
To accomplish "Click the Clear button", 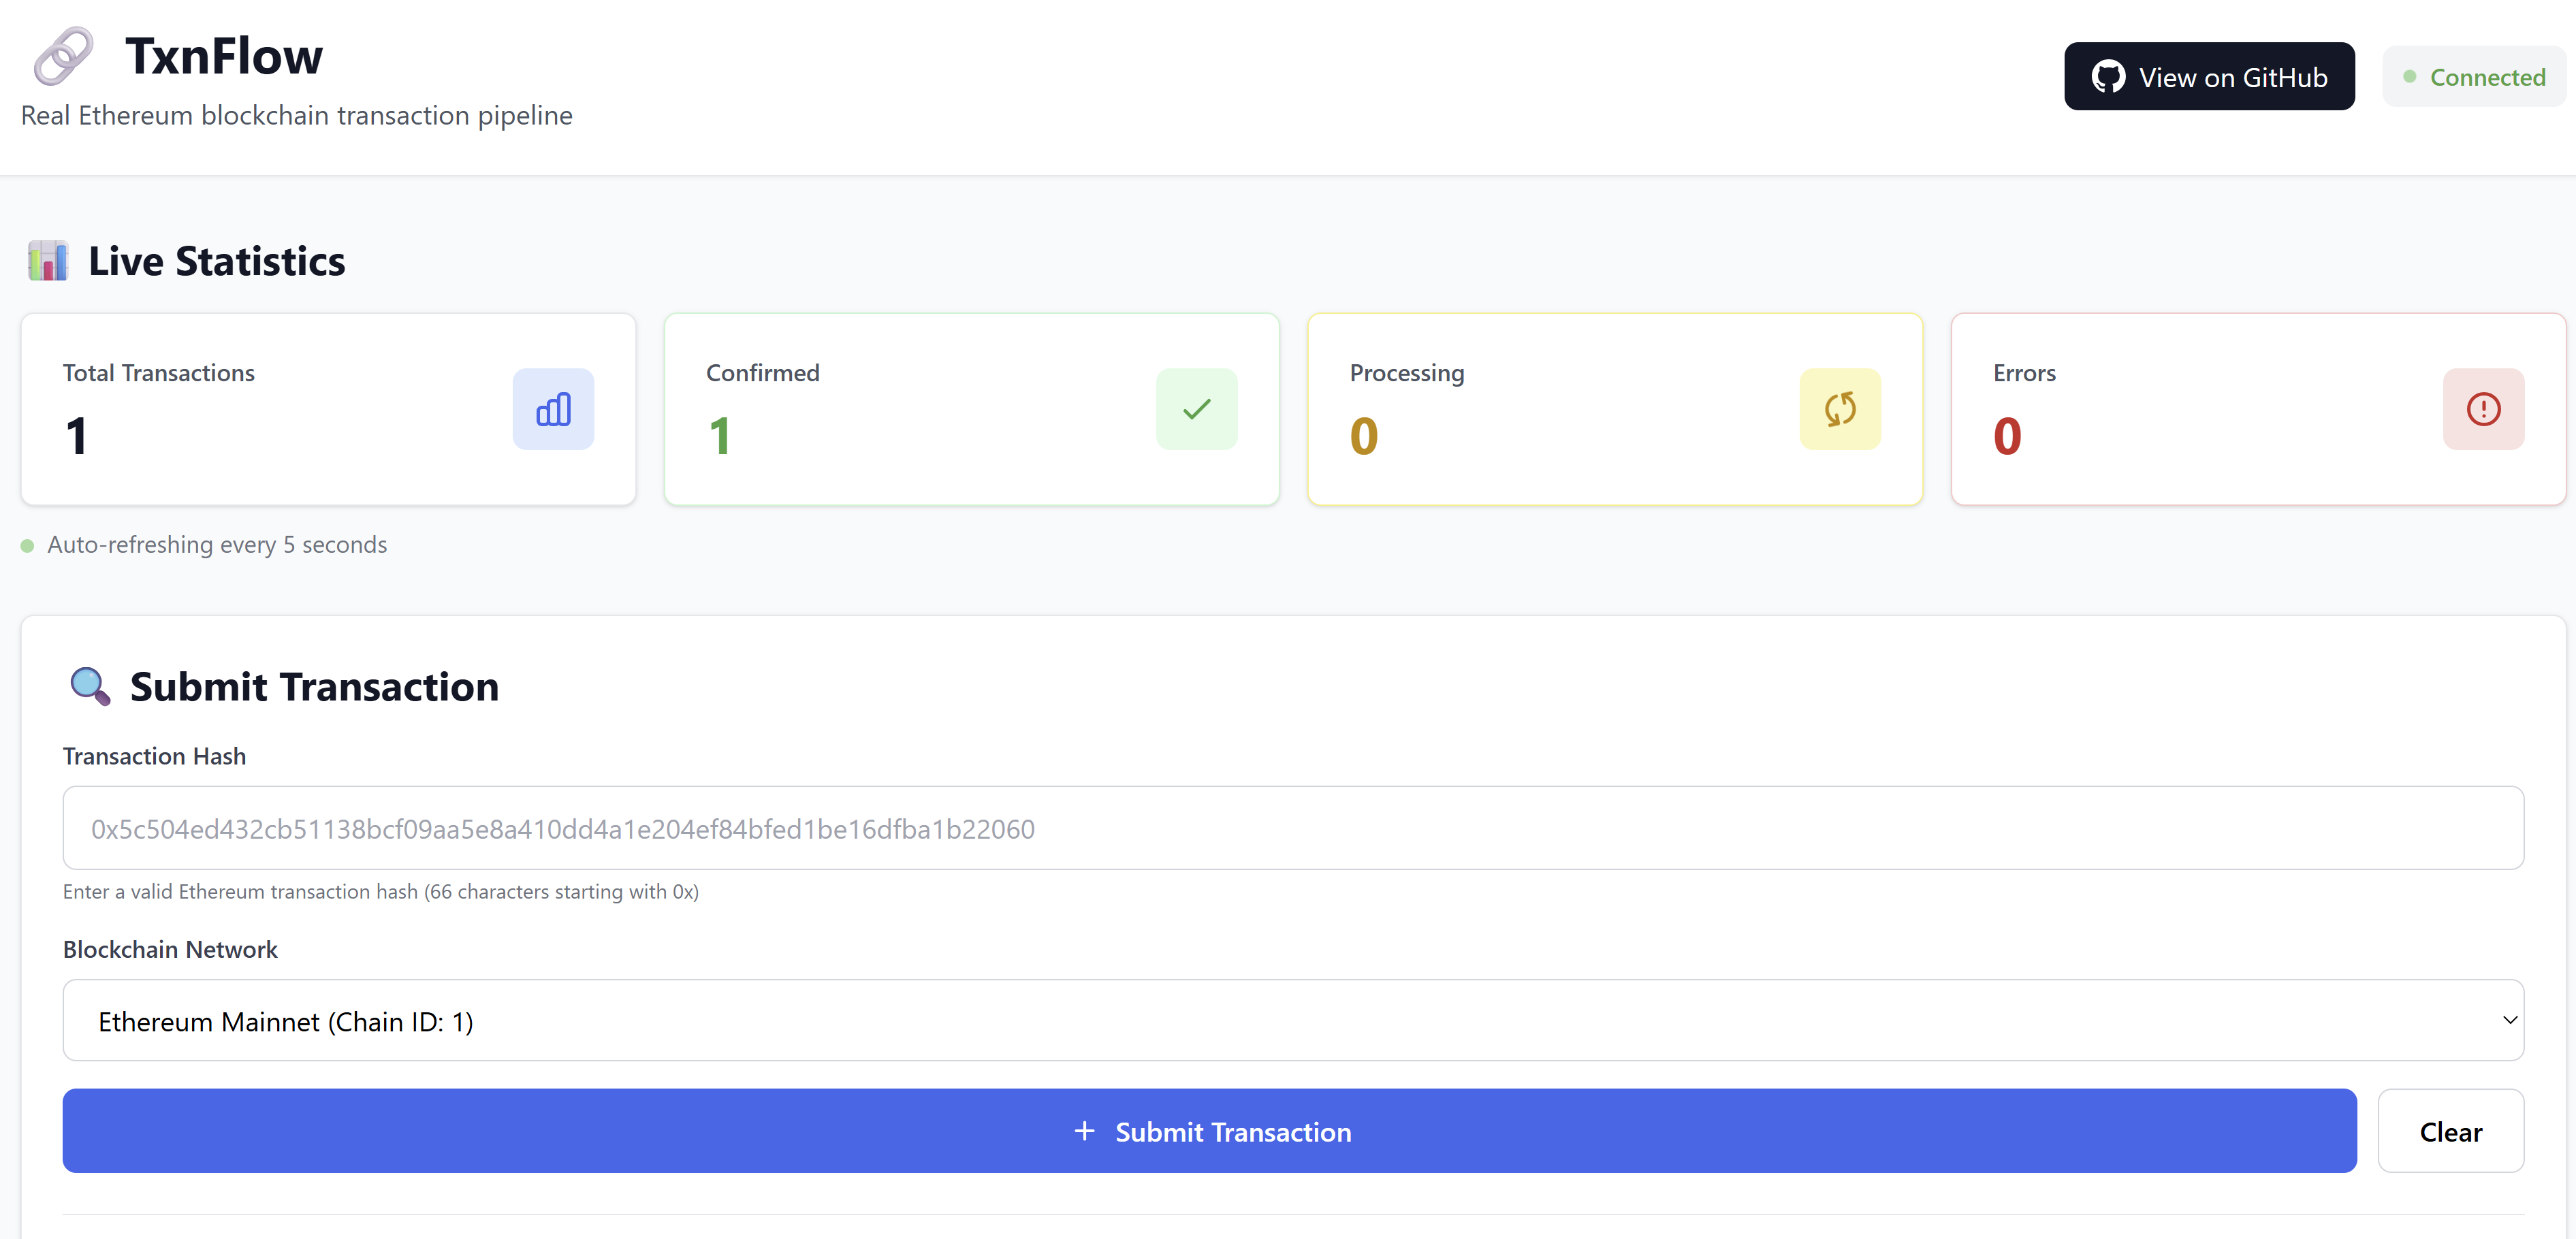I will [2450, 1131].
